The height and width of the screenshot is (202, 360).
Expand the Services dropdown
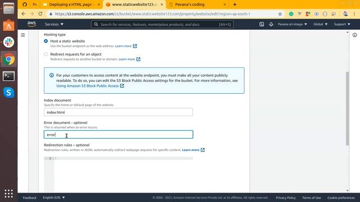coord(54,24)
